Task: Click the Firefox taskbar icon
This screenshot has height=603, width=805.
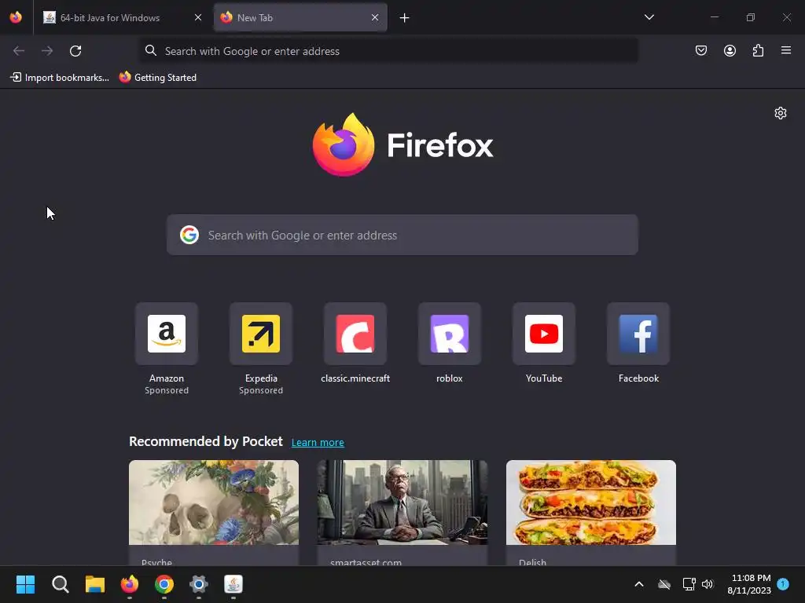Action: [130, 584]
